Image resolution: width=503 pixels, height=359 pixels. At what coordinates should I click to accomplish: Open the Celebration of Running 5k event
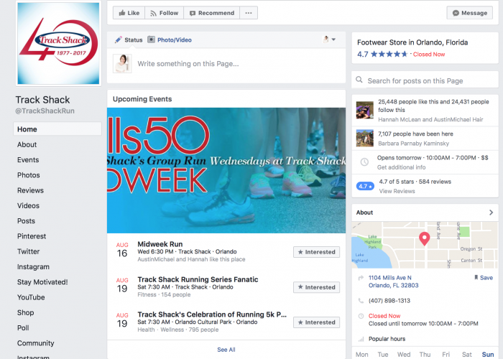point(212,314)
